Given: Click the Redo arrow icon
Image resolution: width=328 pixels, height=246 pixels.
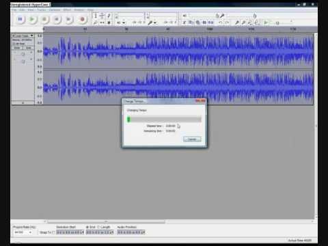Looking at the screenshot, I should click(x=227, y=23).
